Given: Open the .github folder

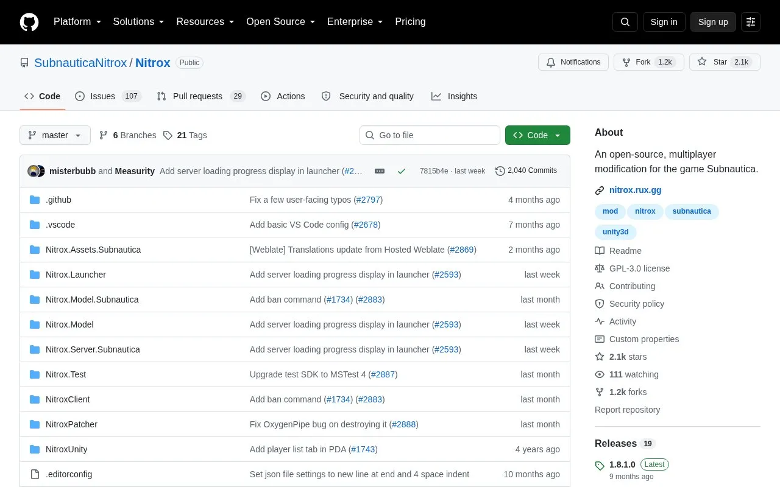Looking at the screenshot, I should pos(58,200).
